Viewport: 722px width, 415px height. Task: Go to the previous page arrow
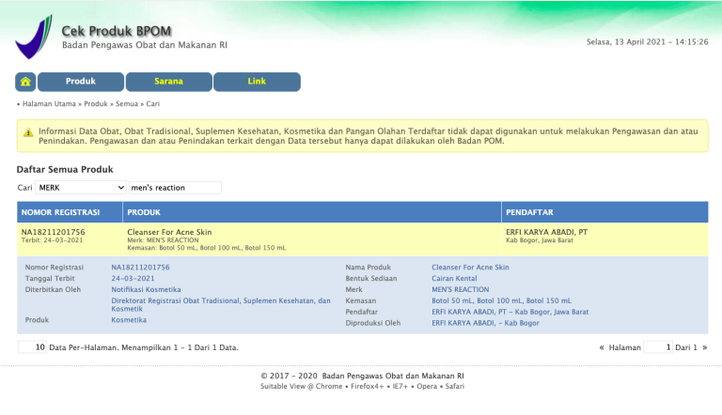click(x=602, y=347)
